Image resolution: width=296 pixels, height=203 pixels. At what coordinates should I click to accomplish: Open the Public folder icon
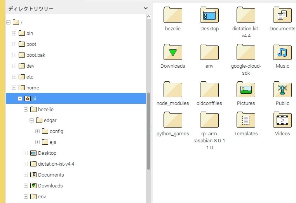click(x=282, y=90)
